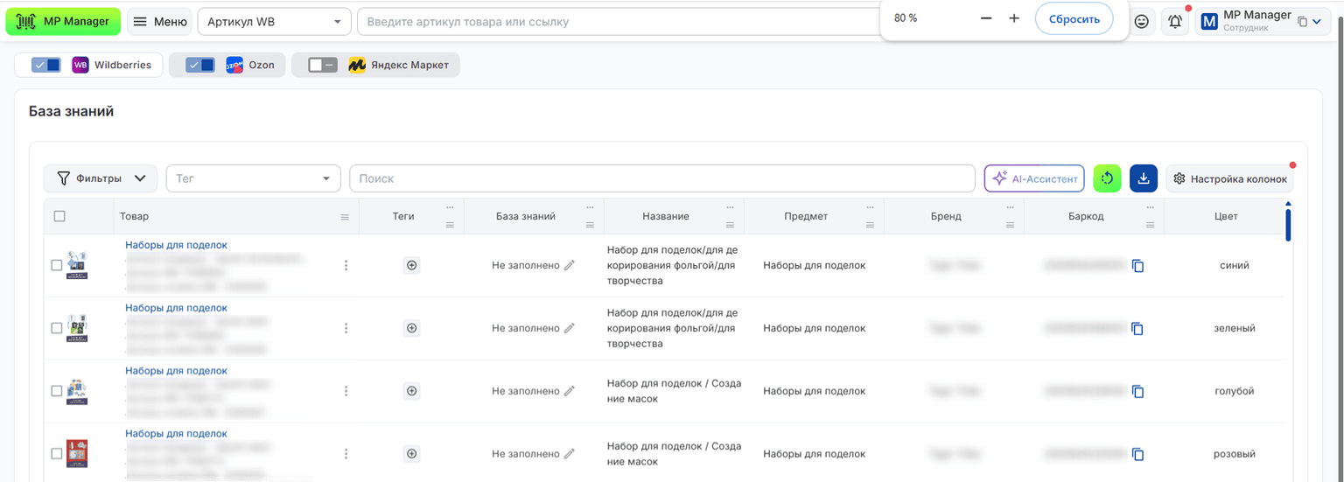The height and width of the screenshot is (482, 1344).
Task: Copy the barcode in the синий row
Action: click(x=1137, y=266)
